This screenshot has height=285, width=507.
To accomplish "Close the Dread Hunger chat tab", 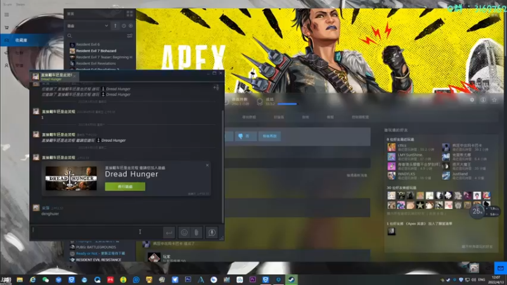I will 74,76.
